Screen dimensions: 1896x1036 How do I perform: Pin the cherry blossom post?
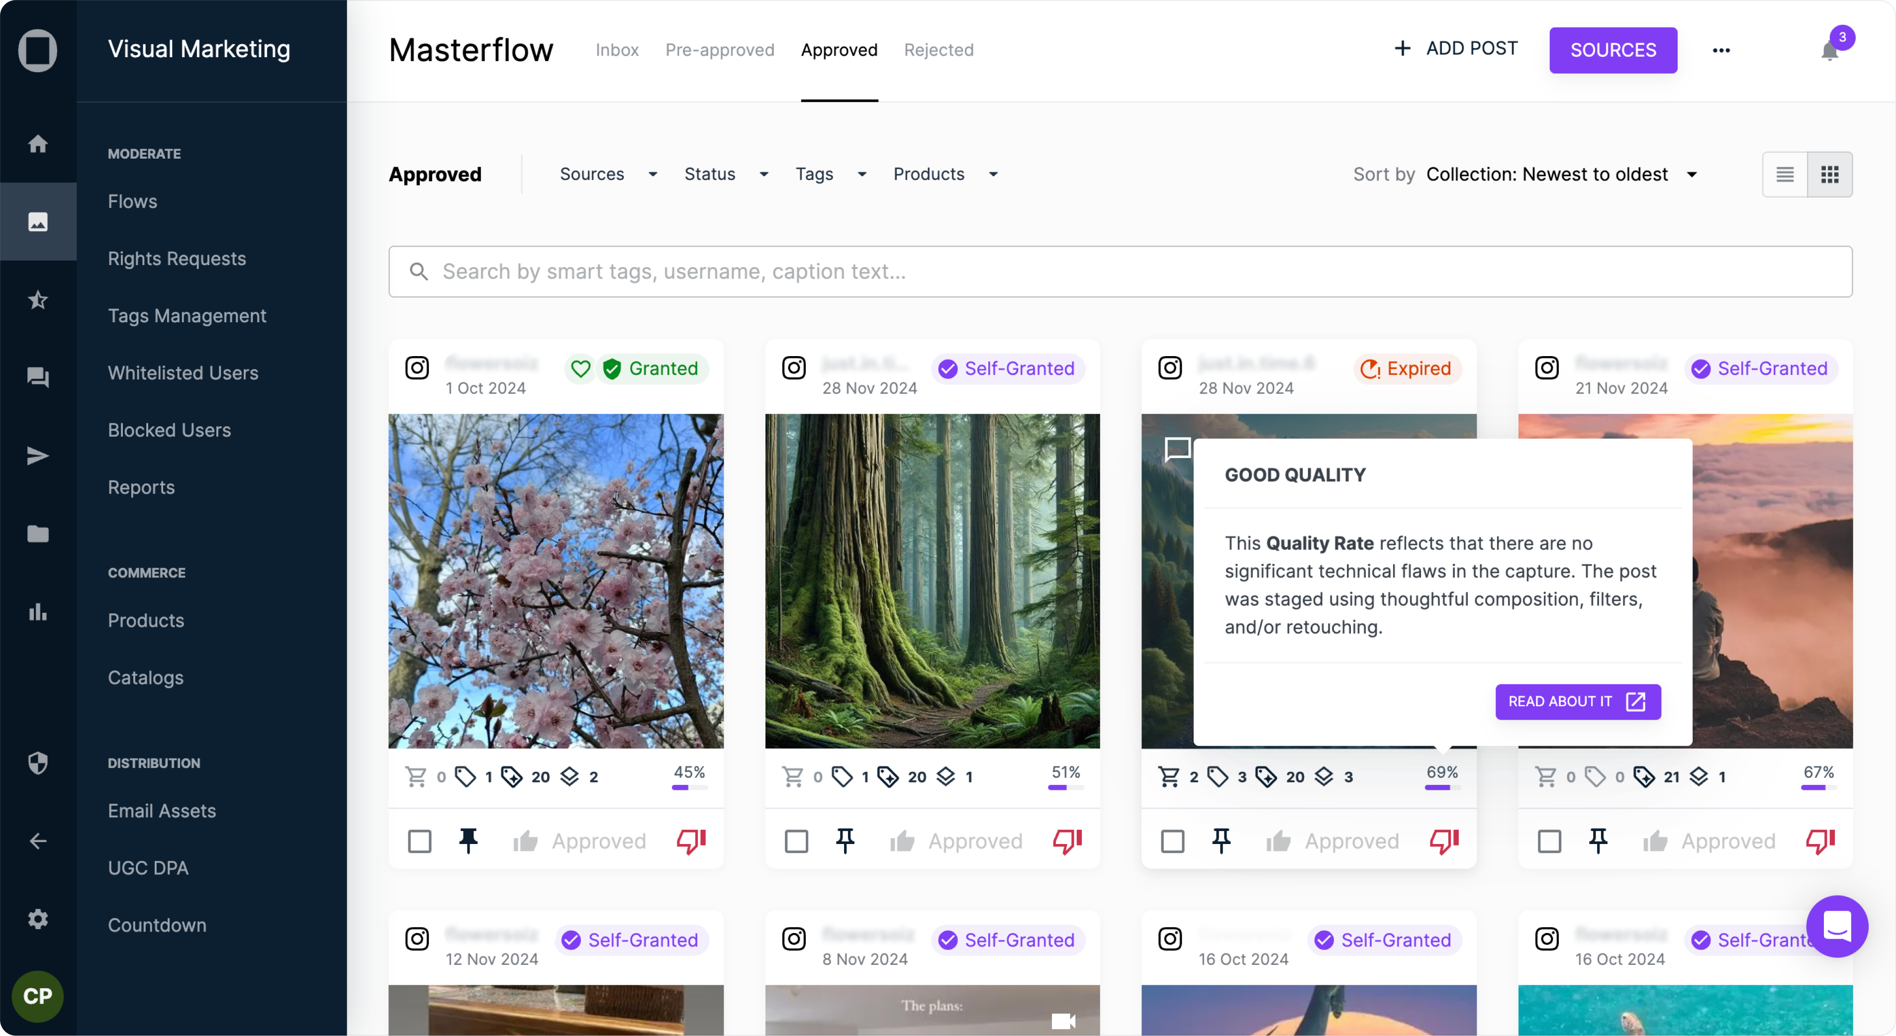tap(468, 840)
